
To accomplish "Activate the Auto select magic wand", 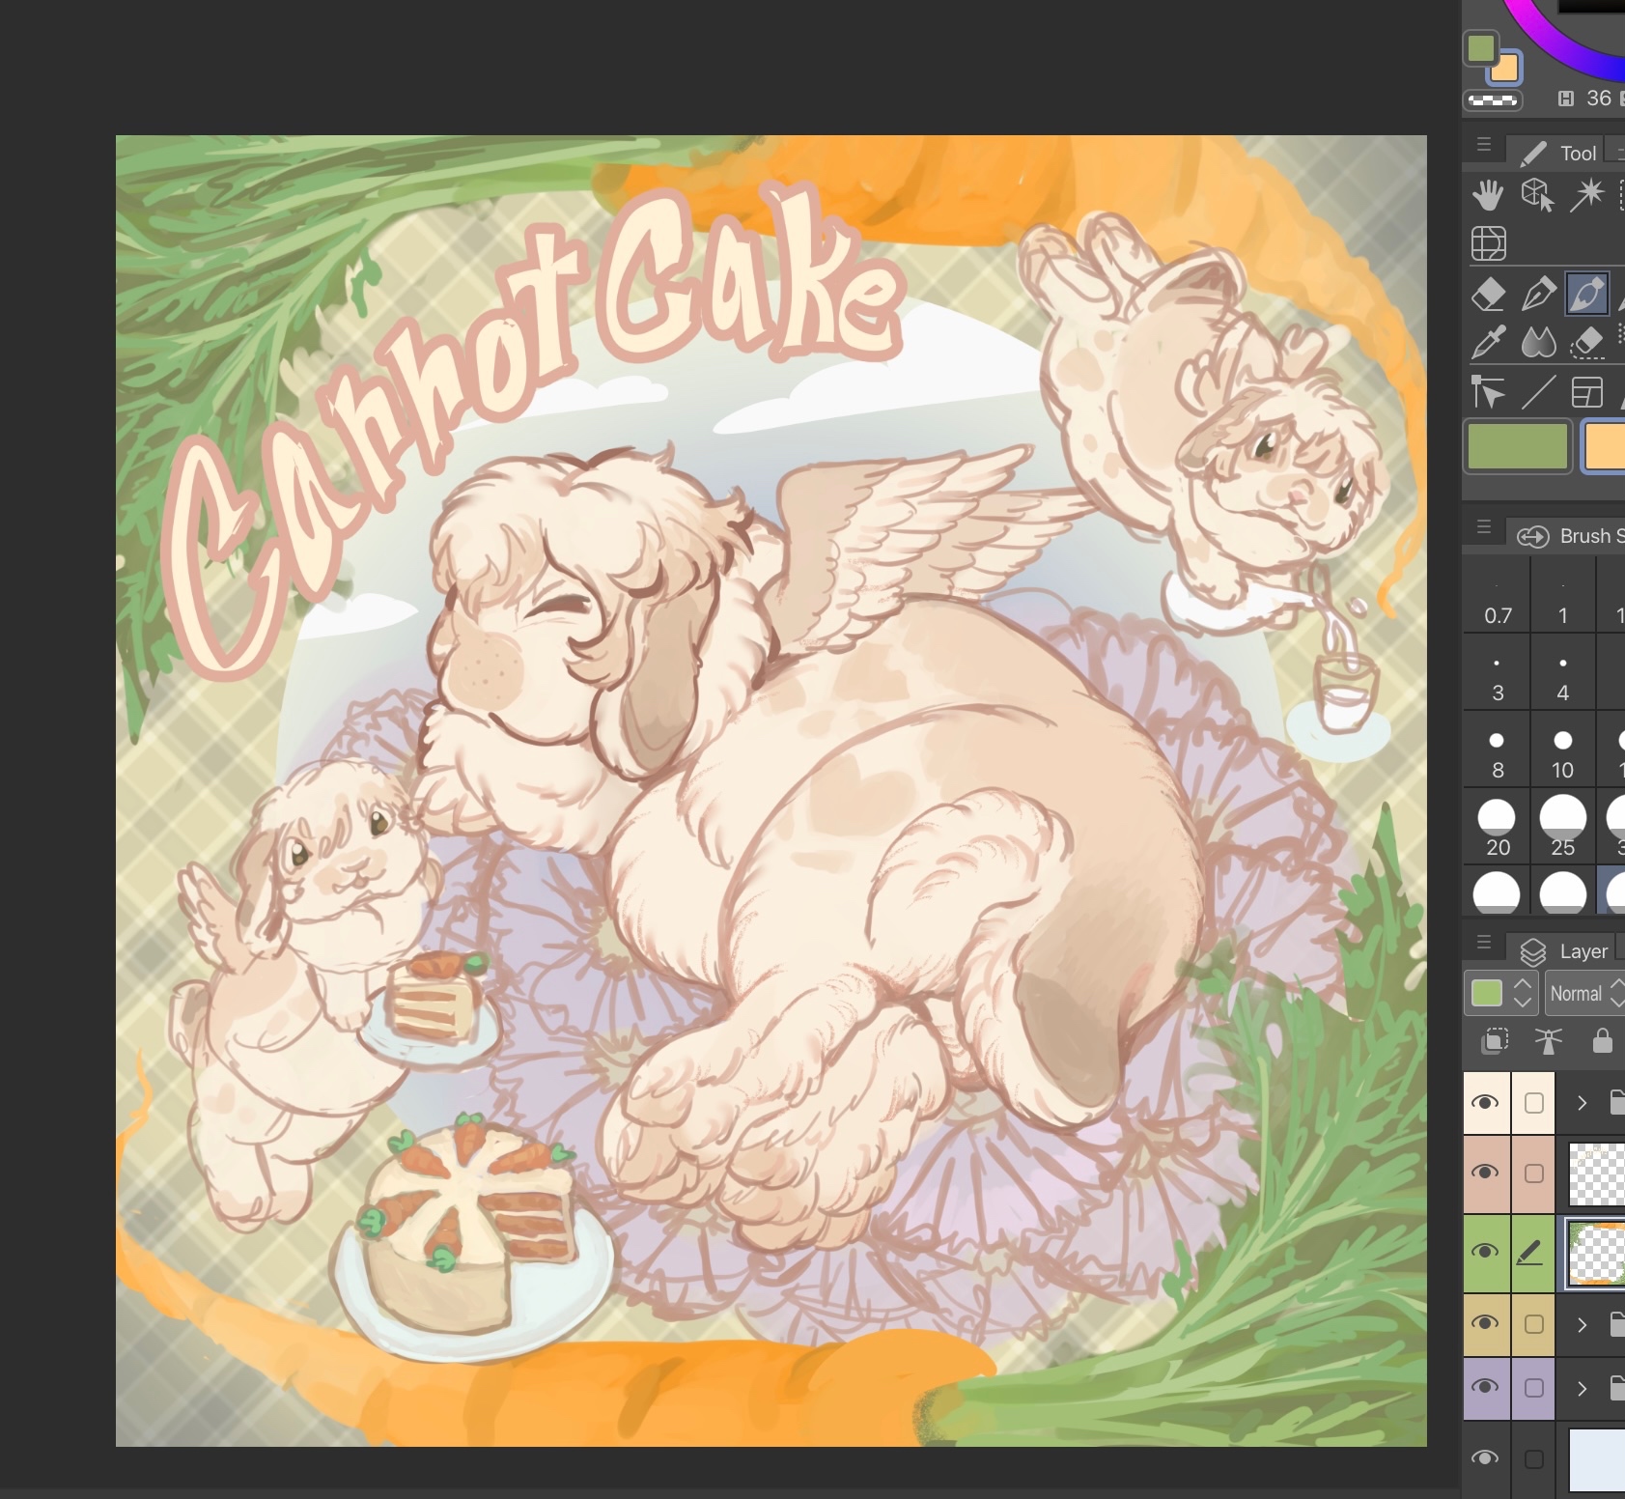I will (1586, 195).
